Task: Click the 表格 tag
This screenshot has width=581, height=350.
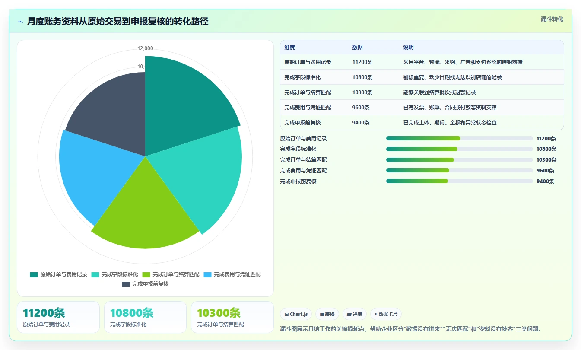Action: pos(327,314)
